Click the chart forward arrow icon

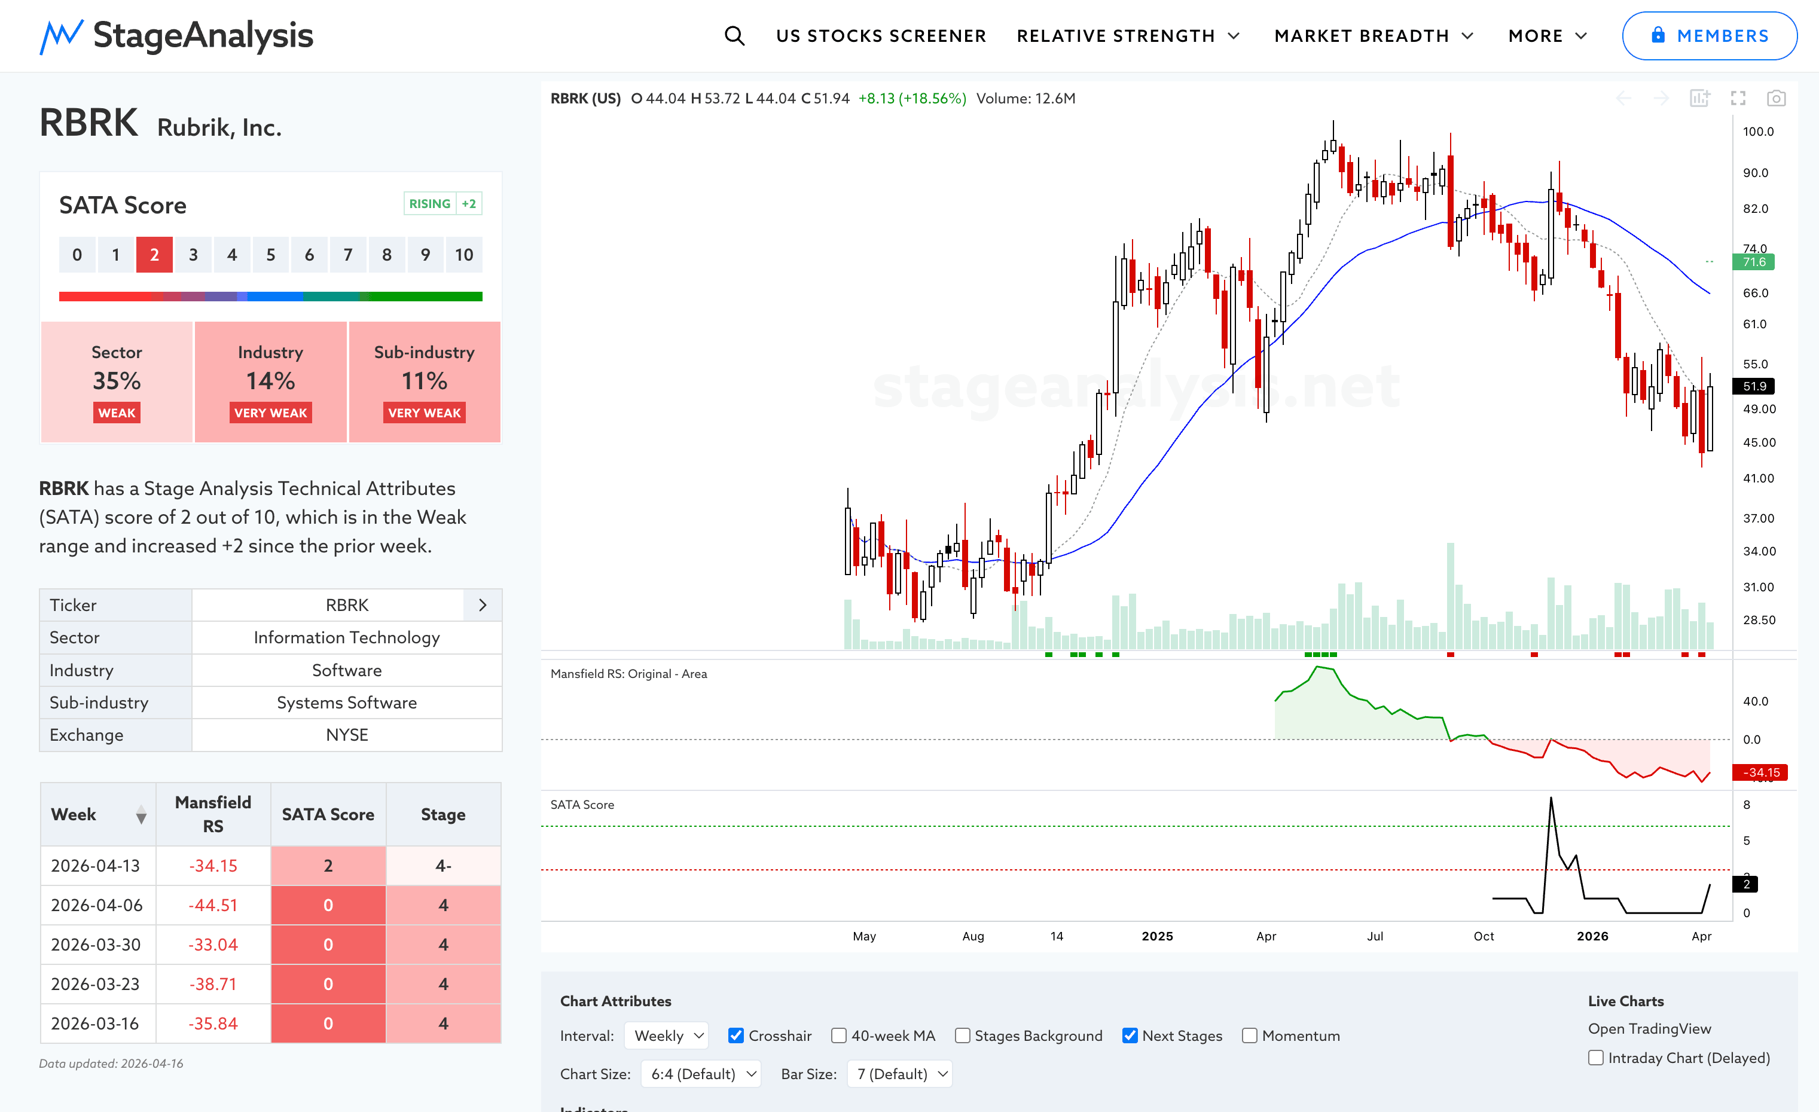coord(1661,98)
